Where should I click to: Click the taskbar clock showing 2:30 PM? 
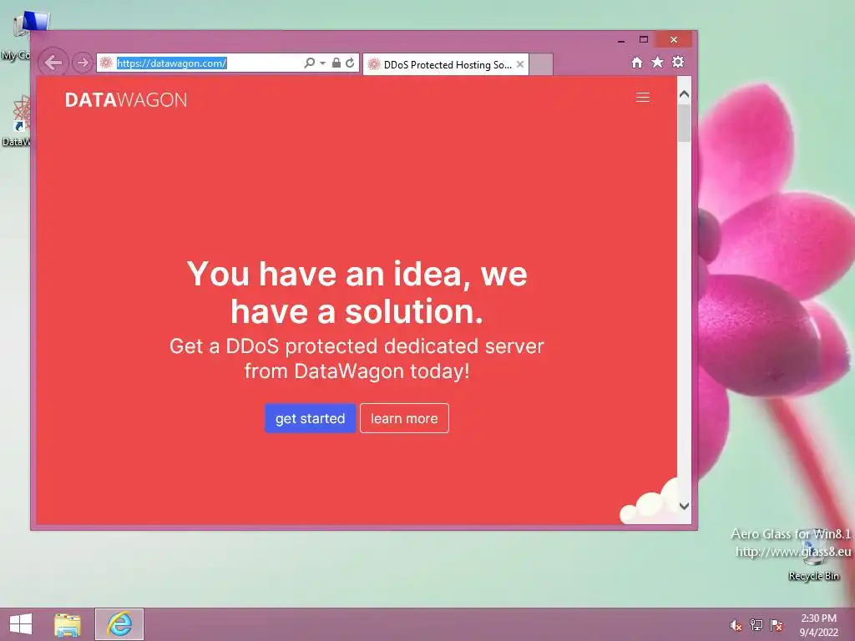818,624
